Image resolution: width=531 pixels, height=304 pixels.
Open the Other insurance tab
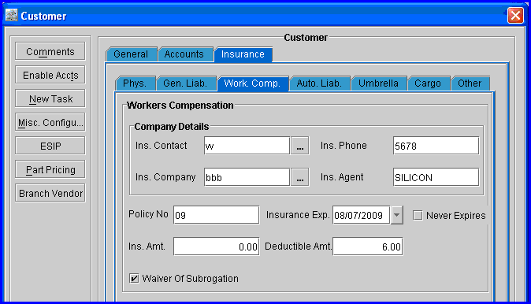(x=470, y=83)
